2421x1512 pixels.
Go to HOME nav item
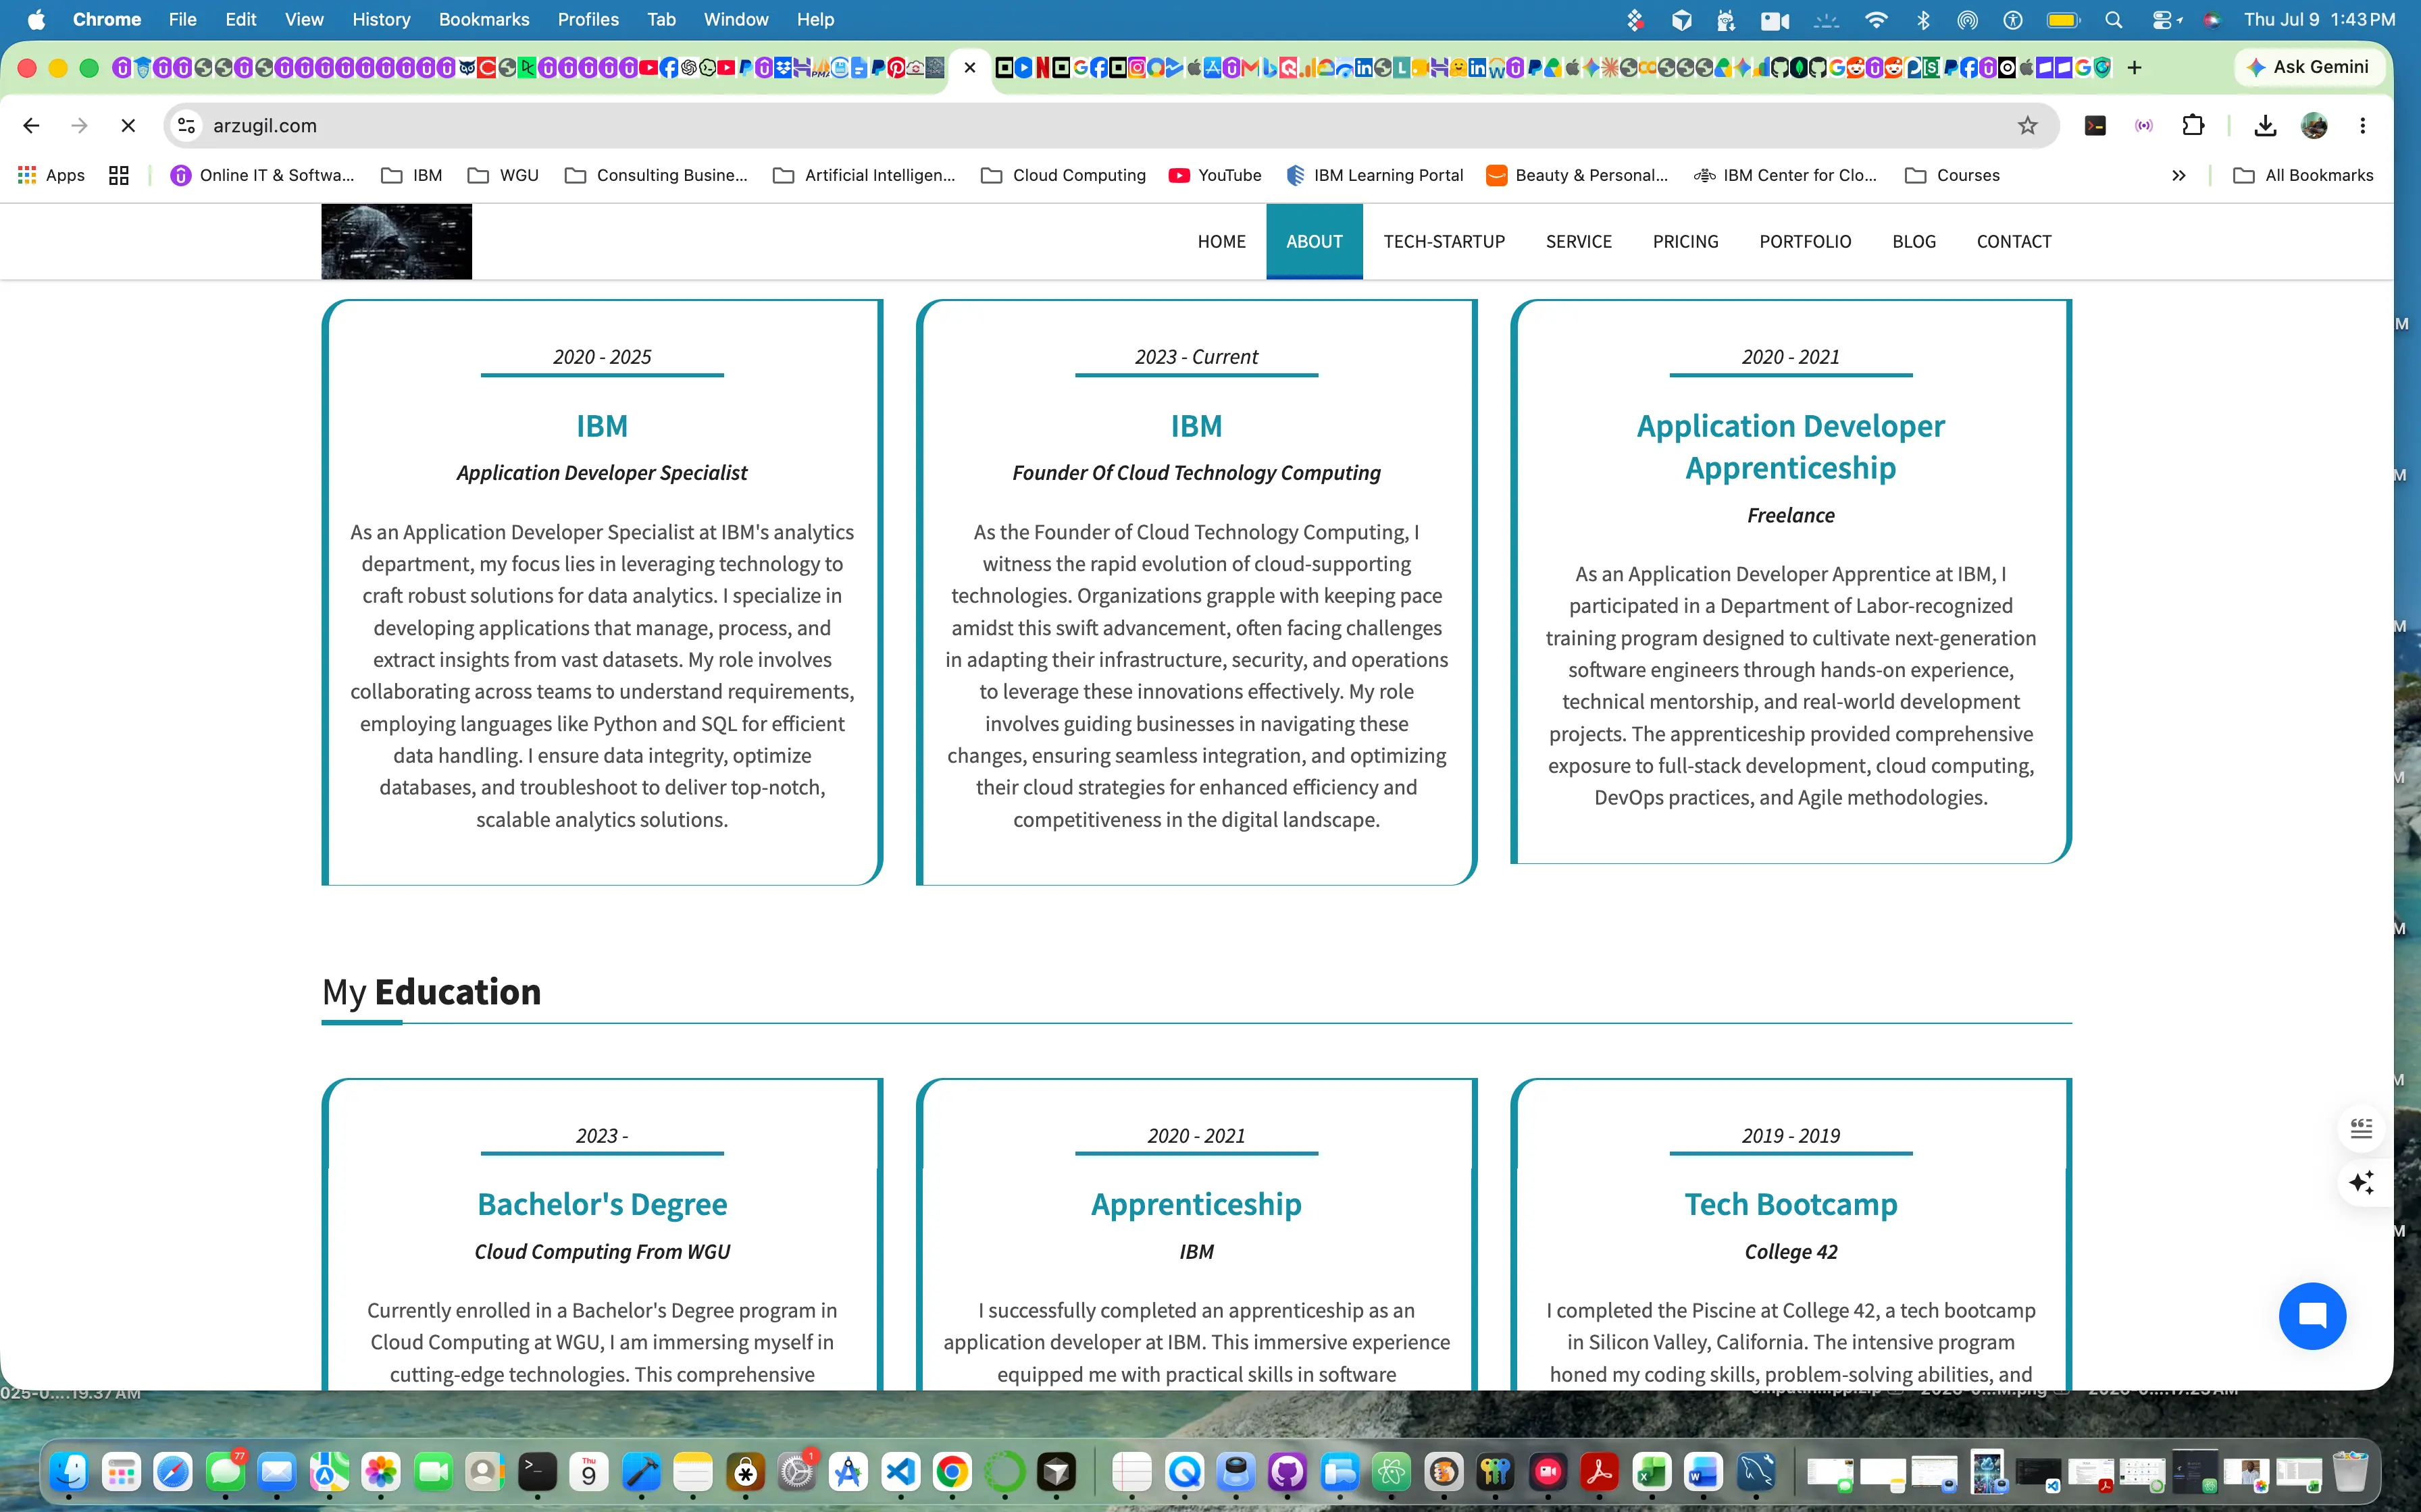(1221, 241)
